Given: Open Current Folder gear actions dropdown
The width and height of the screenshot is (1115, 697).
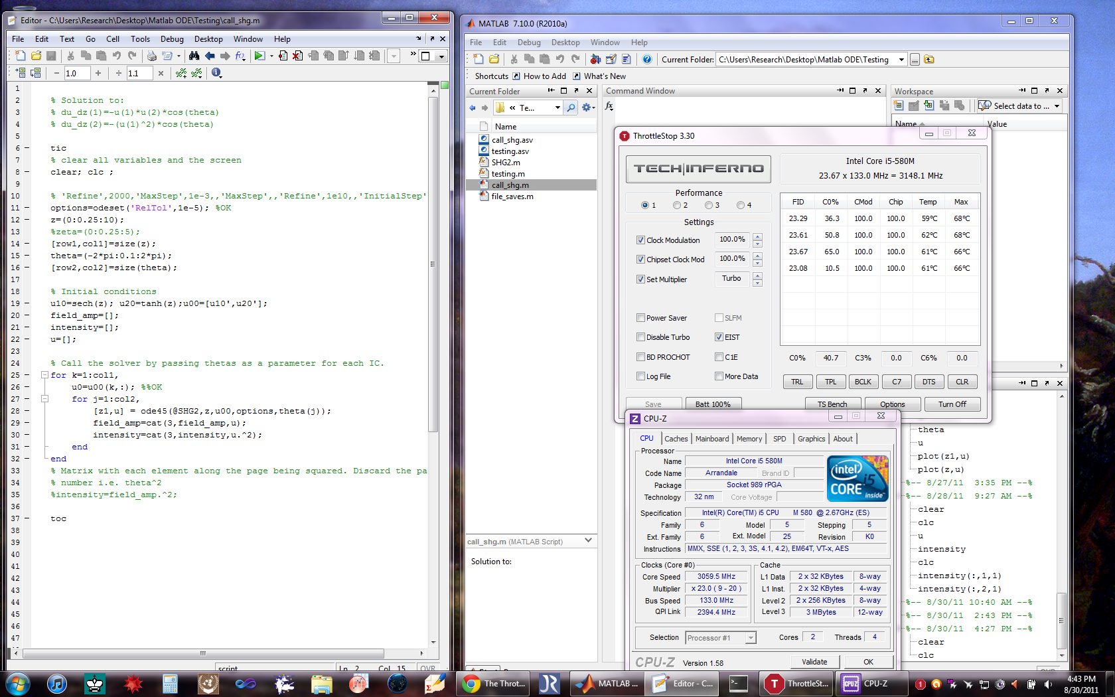Looking at the screenshot, I should tap(588, 108).
